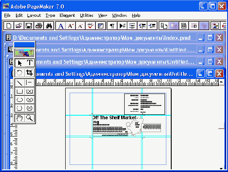Click the vertical scrollbar up arrow
228x172 pixels.
pos(221,82)
